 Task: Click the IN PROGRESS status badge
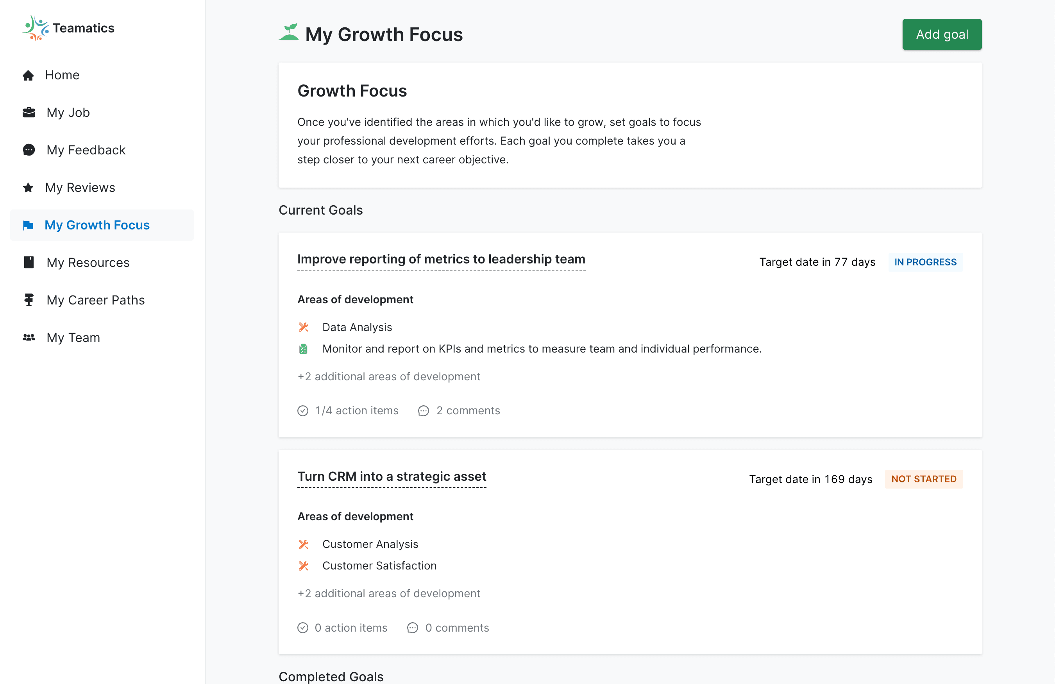coord(925,262)
